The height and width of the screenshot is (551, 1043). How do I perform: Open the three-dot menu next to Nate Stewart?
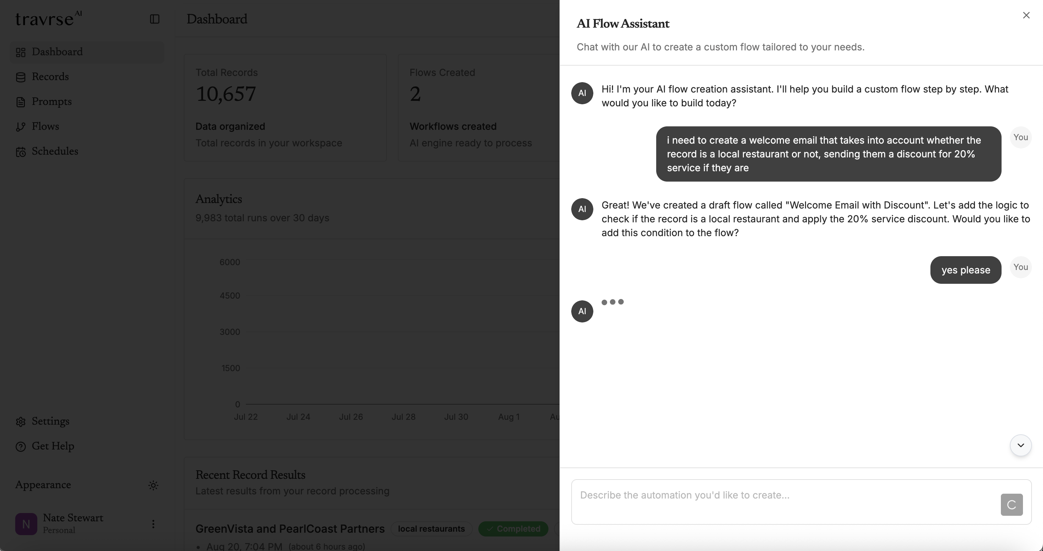[x=153, y=523]
